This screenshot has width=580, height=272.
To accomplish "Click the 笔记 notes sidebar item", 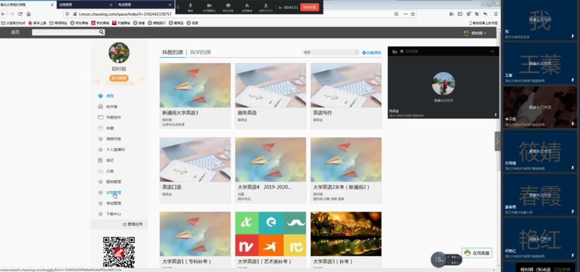I will tap(109, 160).
